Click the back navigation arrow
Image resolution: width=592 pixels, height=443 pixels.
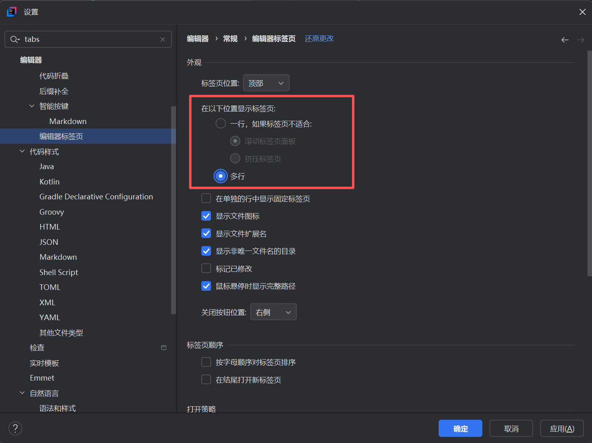click(x=565, y=39)
